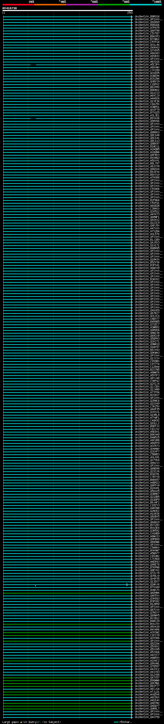Image resolution: width=164 pixels, height=724 pixels.
Task: Select the UniRef100_A3VSW2 label
Action: point(147,632)
